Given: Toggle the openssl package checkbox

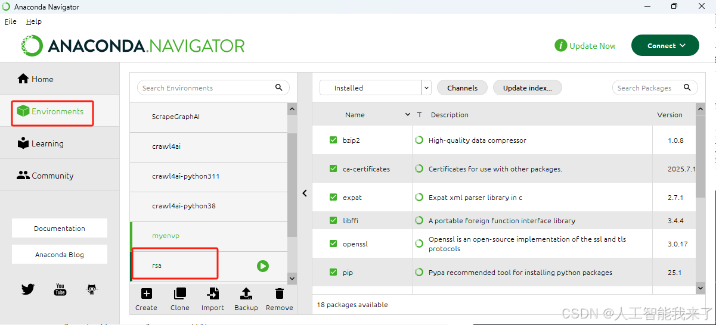Looking at the screenshot, I should coord(333,244).
